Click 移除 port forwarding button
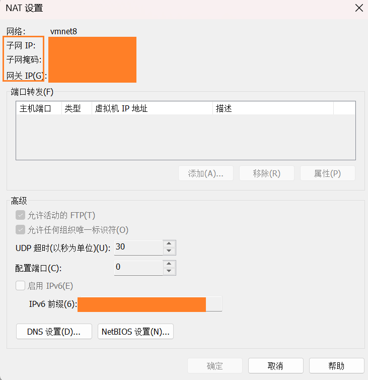This screenshot has width=368, height=380. [x=267, y=173]
